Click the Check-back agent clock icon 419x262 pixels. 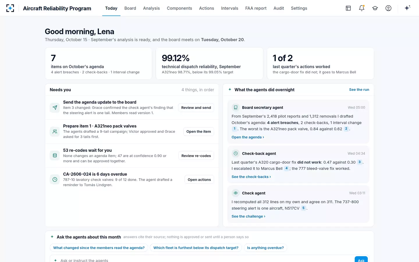[x=236, y=153]
